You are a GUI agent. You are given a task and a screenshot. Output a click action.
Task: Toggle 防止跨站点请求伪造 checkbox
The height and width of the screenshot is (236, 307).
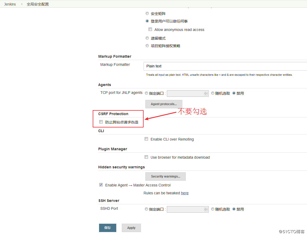101,122
